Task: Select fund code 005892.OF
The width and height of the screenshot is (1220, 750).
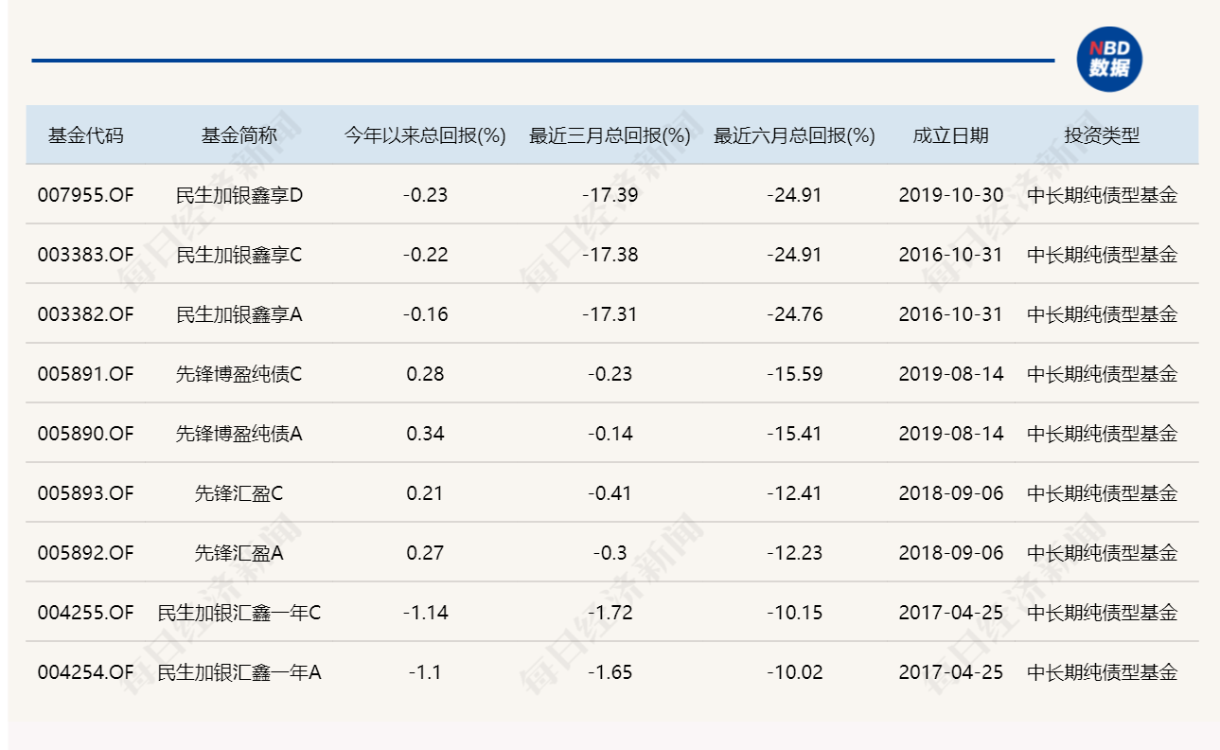Action: [x=86, y=553]
